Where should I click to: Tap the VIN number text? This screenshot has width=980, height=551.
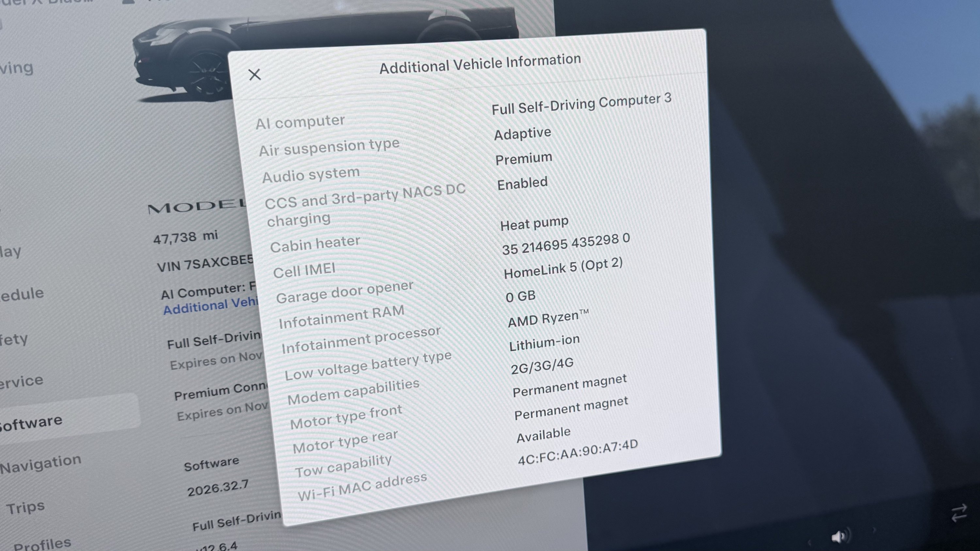coord(205,263)
